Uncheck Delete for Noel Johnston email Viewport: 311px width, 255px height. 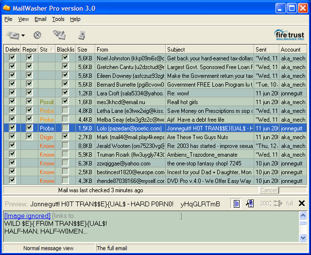pos(12,58)
